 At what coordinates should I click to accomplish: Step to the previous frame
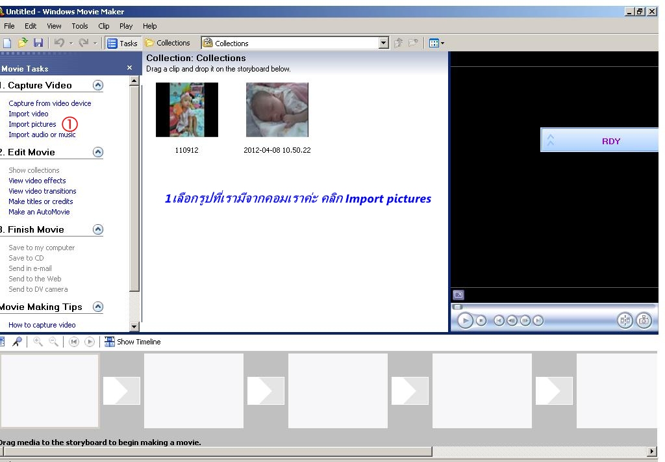click(x=512, y=321)
